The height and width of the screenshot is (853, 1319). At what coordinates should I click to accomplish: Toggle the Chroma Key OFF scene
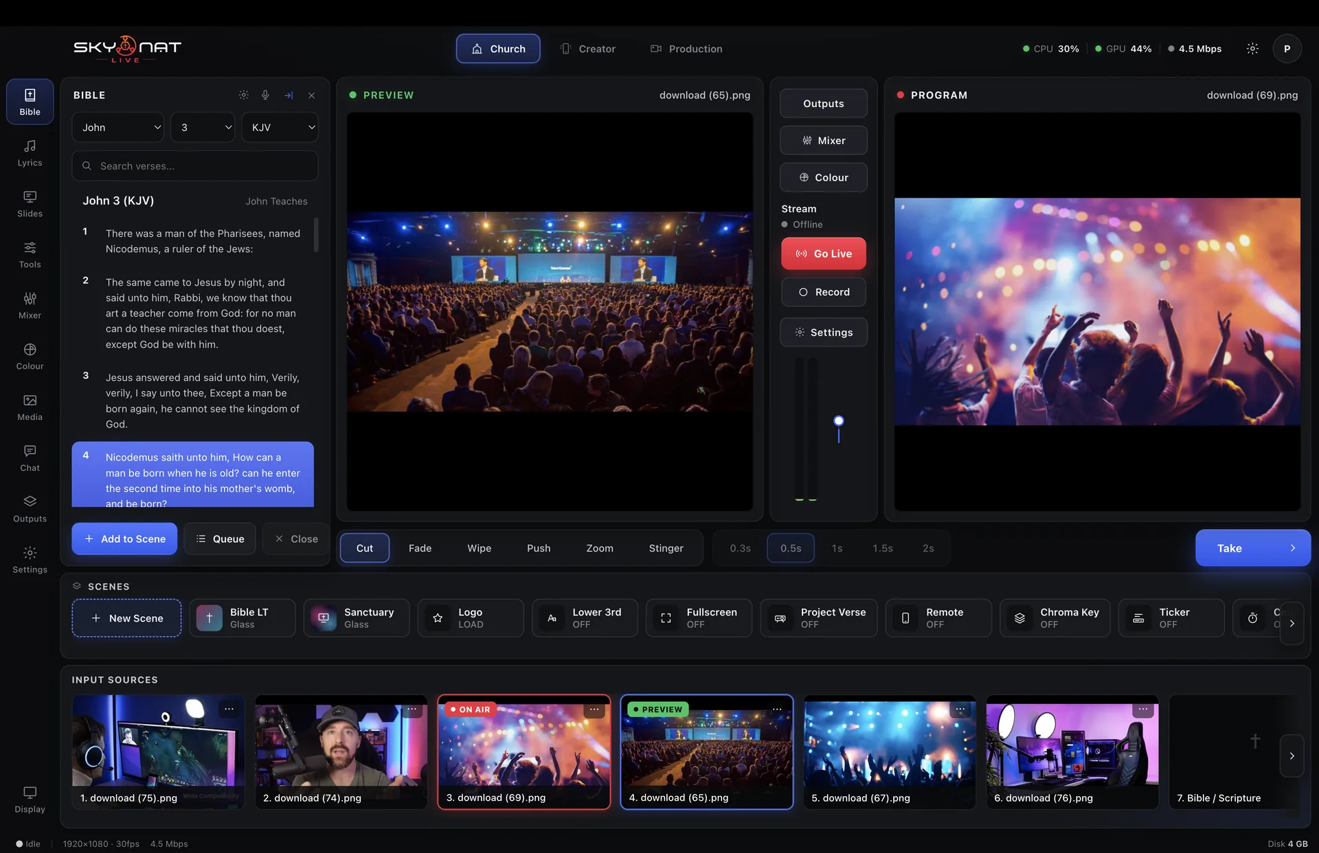(1055, 618)
